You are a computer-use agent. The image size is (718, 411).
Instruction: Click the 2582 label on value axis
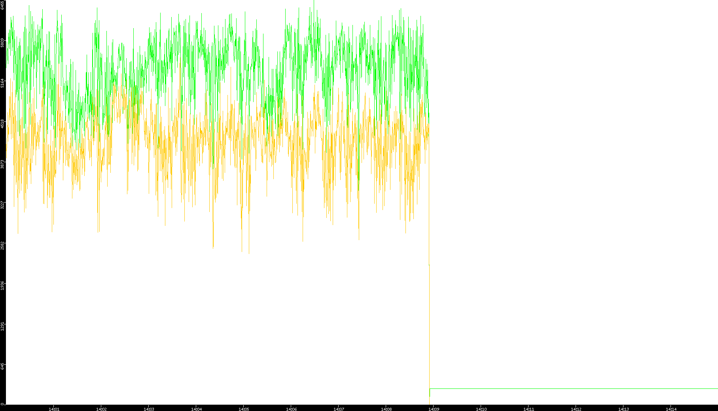click(x=2, y=245)
